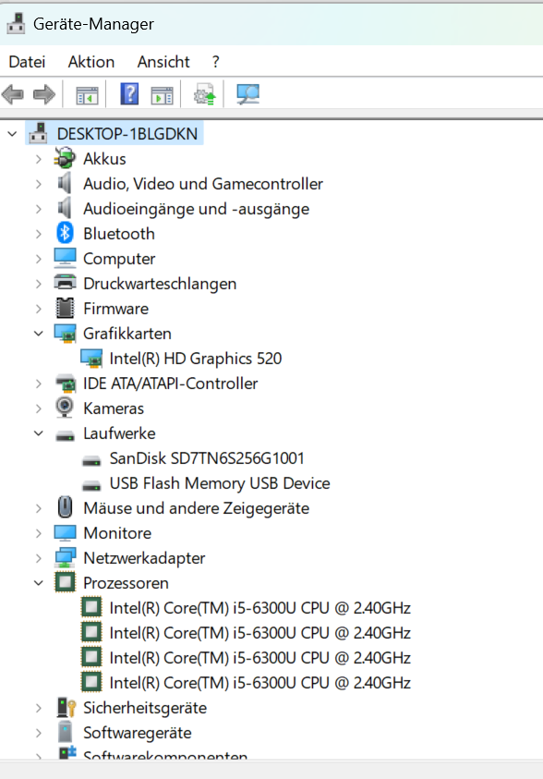Select Intel(R) HD Graphics 520 label
The width and height of the screenshot is (543, 779).
196,359
